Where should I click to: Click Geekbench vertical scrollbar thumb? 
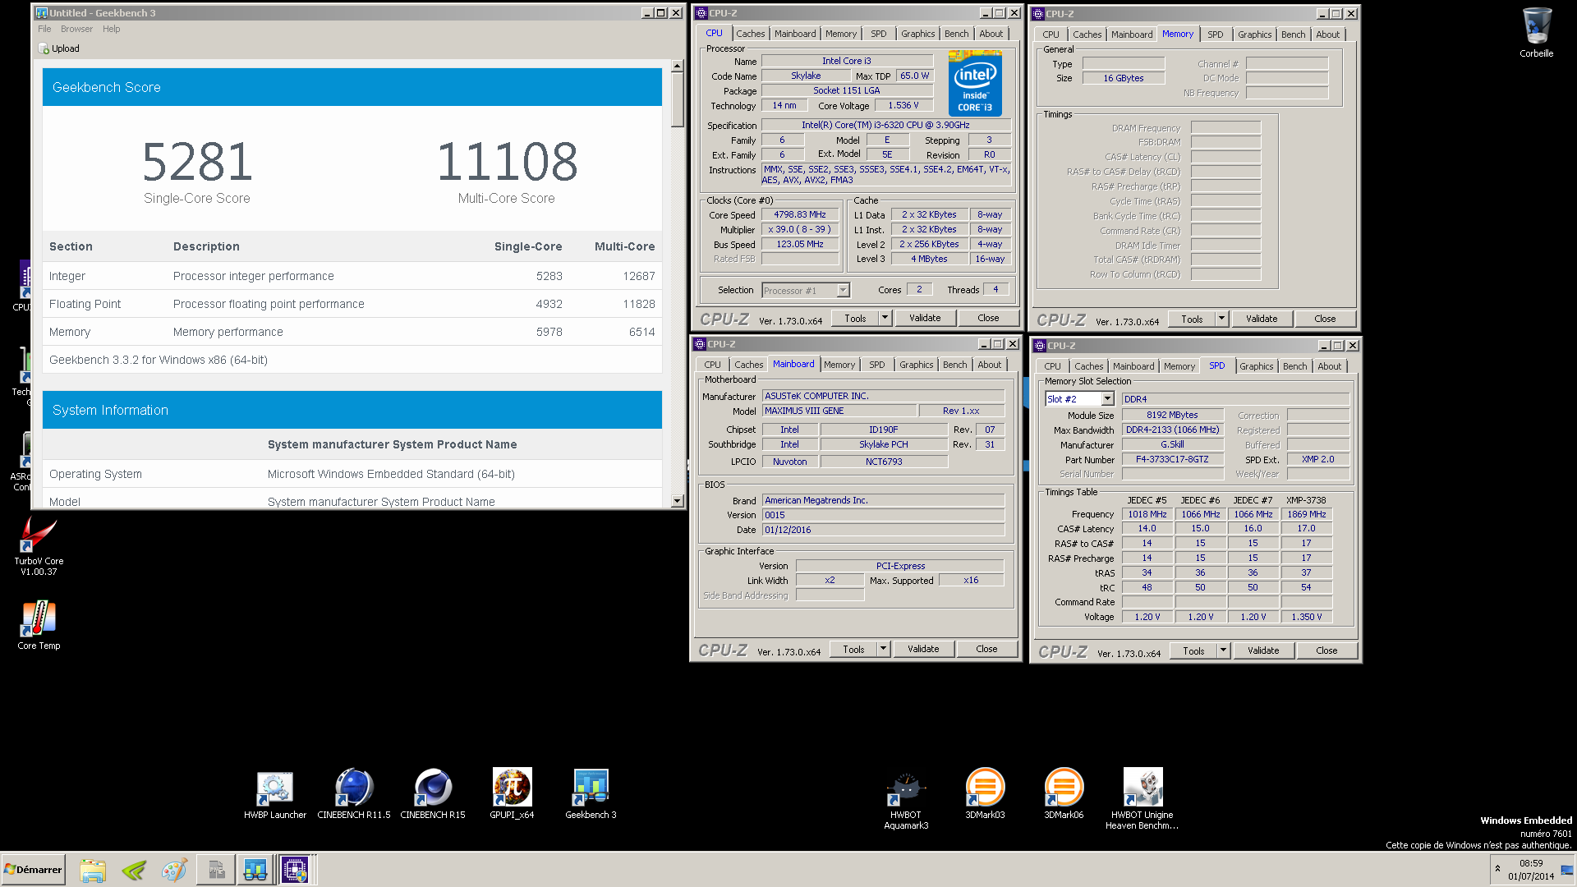tap(677, 100)
